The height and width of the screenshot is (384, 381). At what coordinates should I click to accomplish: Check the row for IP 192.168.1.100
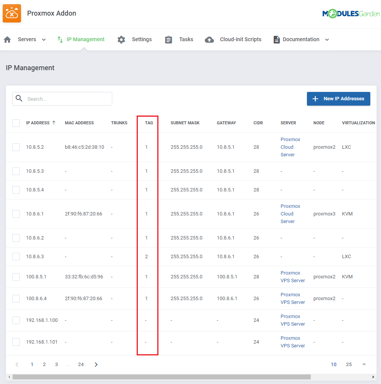click(x=16, y=320)
